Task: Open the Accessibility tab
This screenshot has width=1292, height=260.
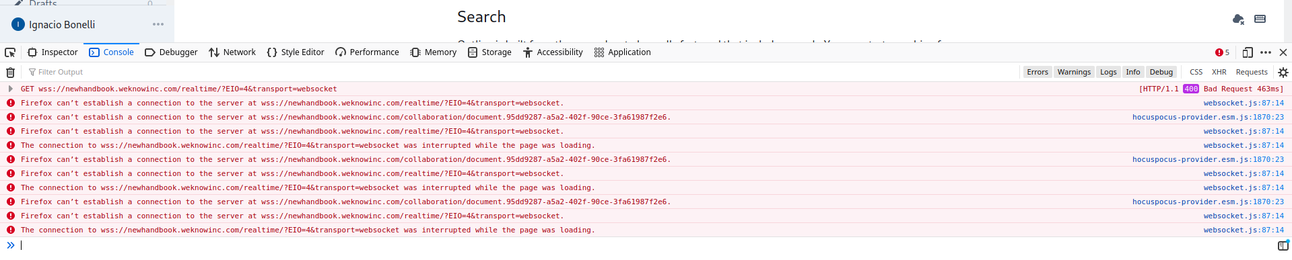Action: pos(553,52)
